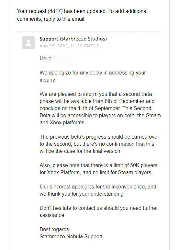Screen dimensions: 180x250
Task: Click the apology for delay paragraph
Action: pyautogui.click(x=93, y=76)
